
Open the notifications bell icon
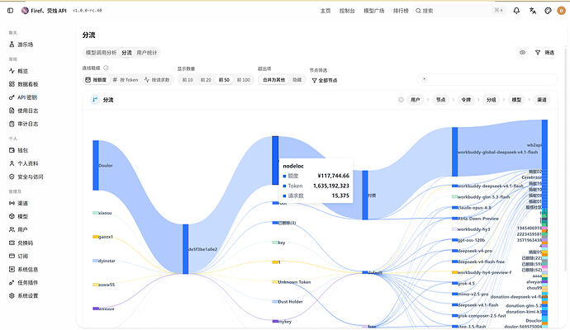point(516,11)
